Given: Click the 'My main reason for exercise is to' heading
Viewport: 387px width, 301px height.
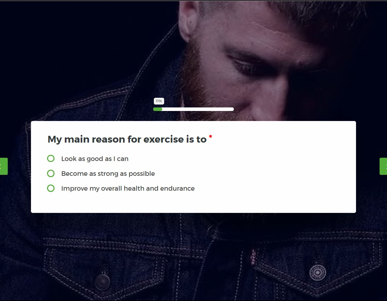Looking at the screenshot, I should (x=127, y=139).
